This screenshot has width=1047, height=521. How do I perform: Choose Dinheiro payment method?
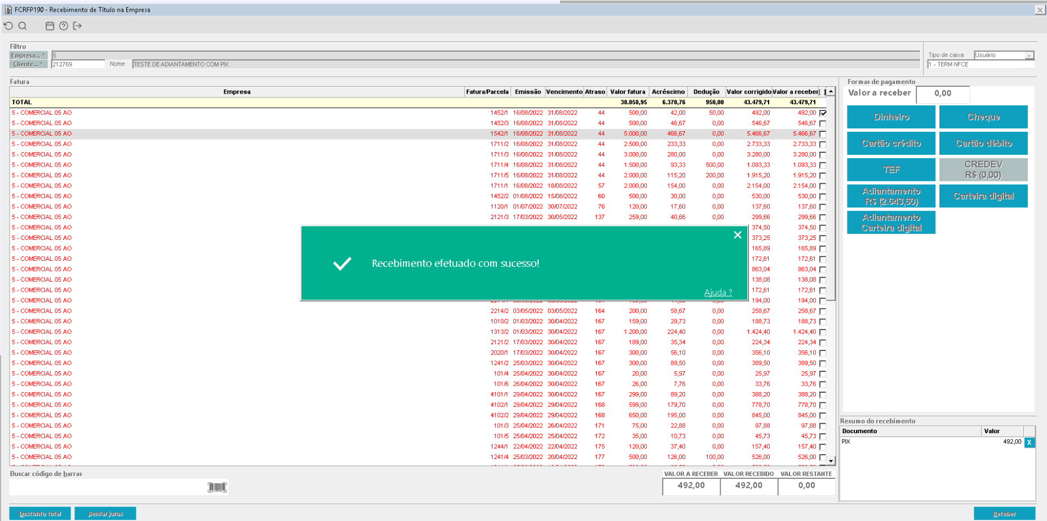point(891,117)
